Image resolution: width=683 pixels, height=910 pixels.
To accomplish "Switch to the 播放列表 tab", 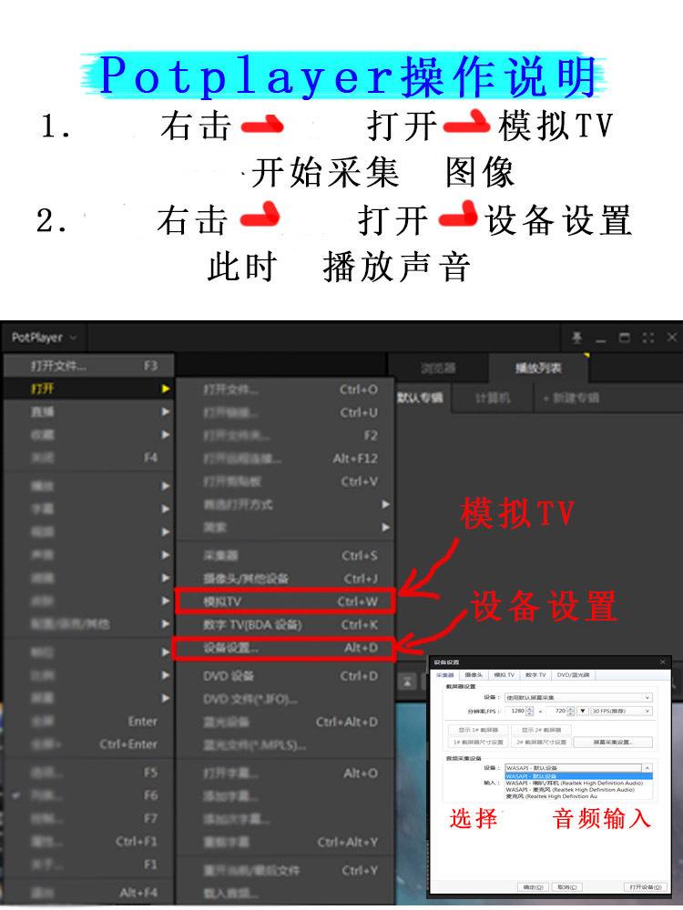I will coord(538,368).
